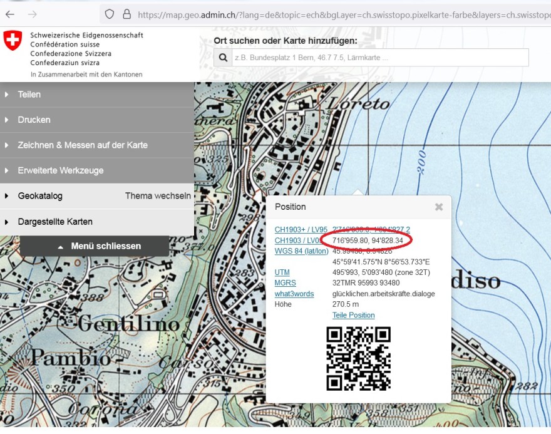Click the Menü schliessen button
The height and width of the screenshot is (434, 551).
[x=95, y=246]
